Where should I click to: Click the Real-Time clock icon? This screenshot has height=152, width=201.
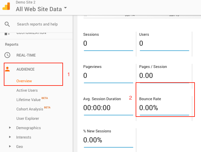tap(7, 55)
